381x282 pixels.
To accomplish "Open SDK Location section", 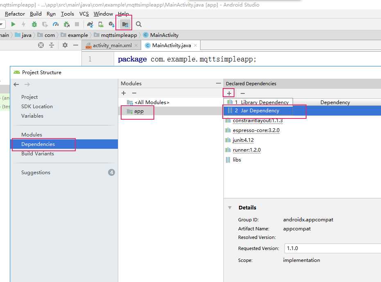I will pyautogui.click(x=37, y=107).
